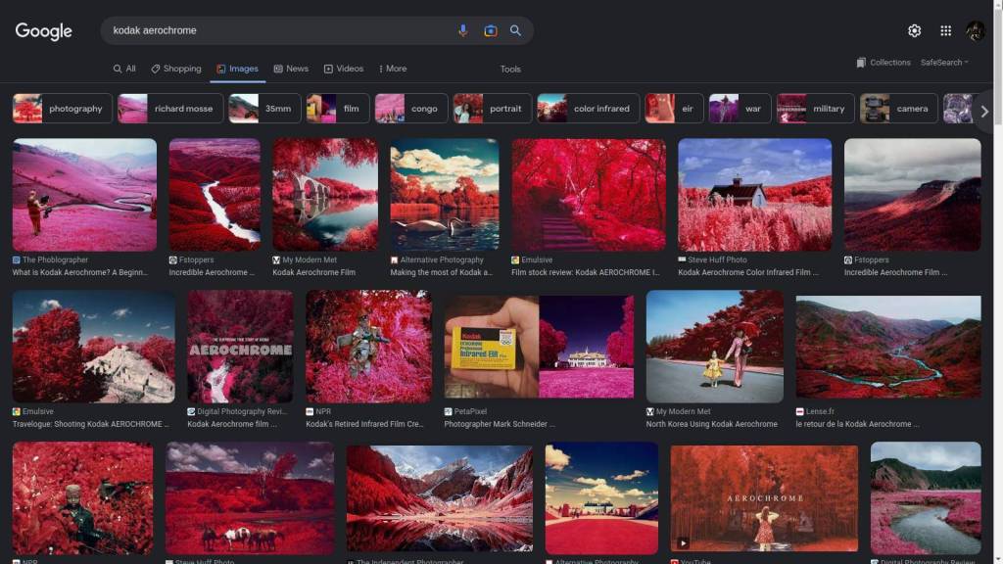Open 'Travelogue: Shooting Kodak AEROCHROME' link

point(91,424)
